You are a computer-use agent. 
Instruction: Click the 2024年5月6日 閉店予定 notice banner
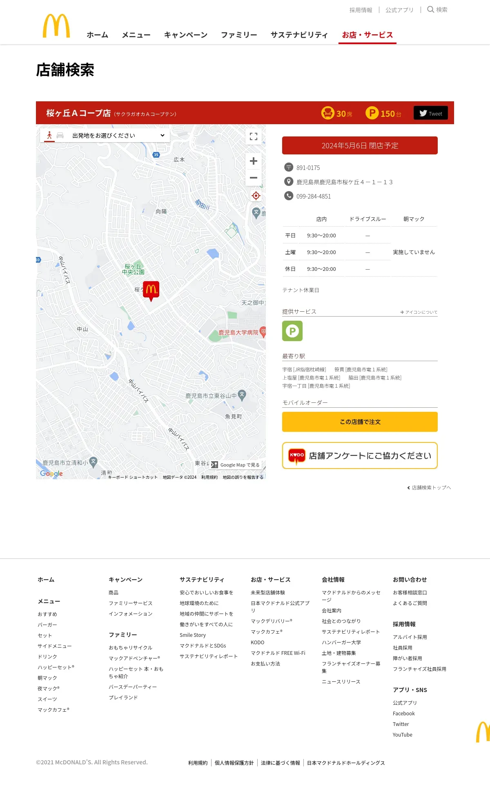pyautogui.click(x=360, y=145)
